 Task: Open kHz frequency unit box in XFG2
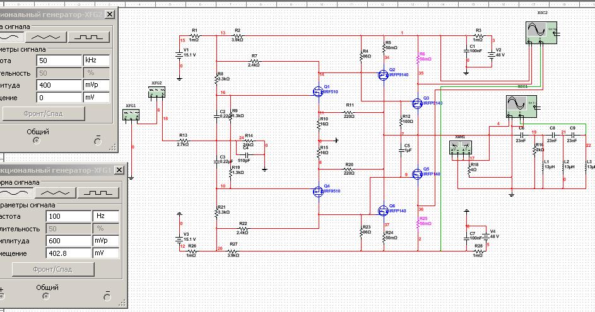(97, 61)
